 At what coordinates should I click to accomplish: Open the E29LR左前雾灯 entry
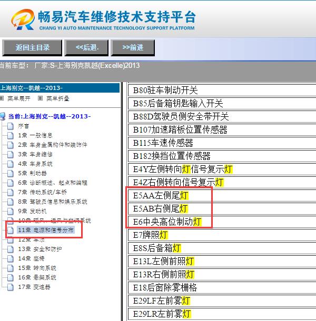pos(222,314)
